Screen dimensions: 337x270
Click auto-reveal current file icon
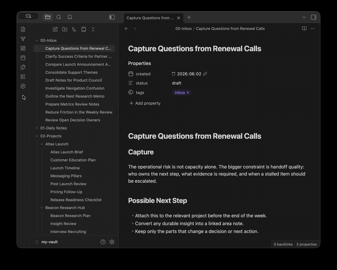(84, 30)
